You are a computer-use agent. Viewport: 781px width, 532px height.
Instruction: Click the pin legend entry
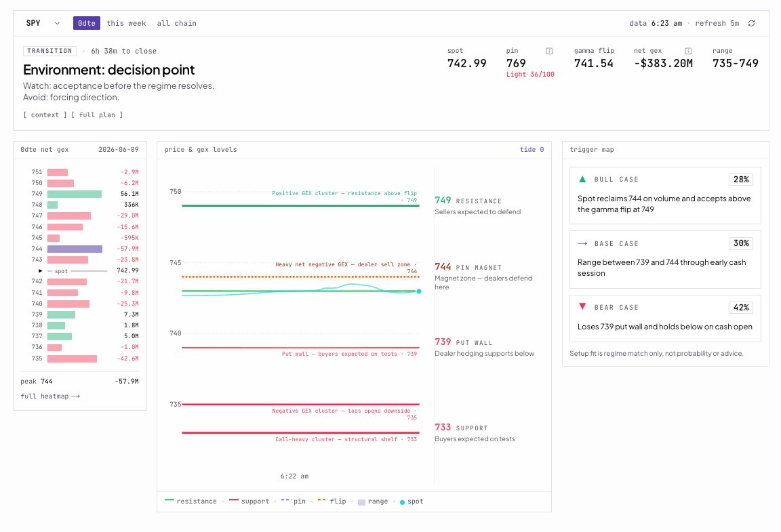294,501
